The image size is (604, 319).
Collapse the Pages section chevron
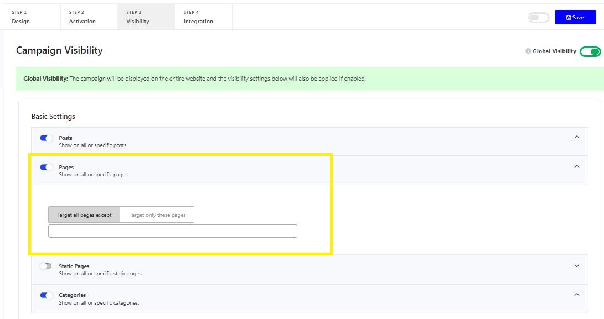(577, 165)
